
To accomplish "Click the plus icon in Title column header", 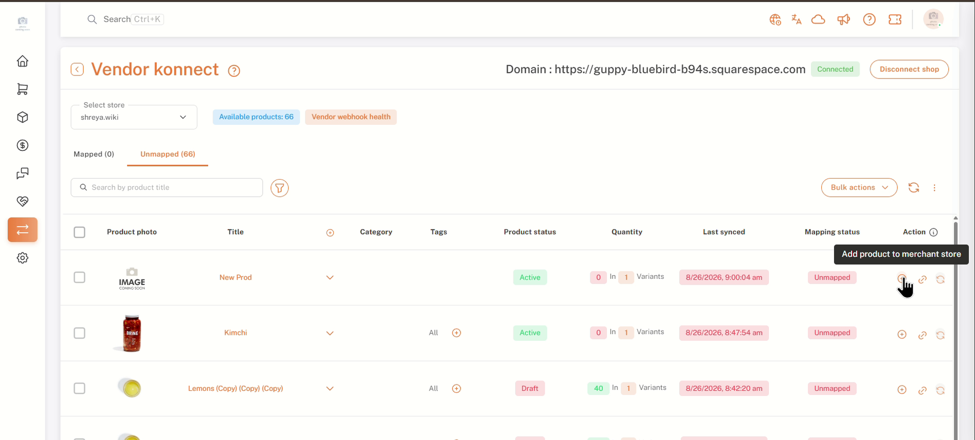I will click(x=330, y=233).
